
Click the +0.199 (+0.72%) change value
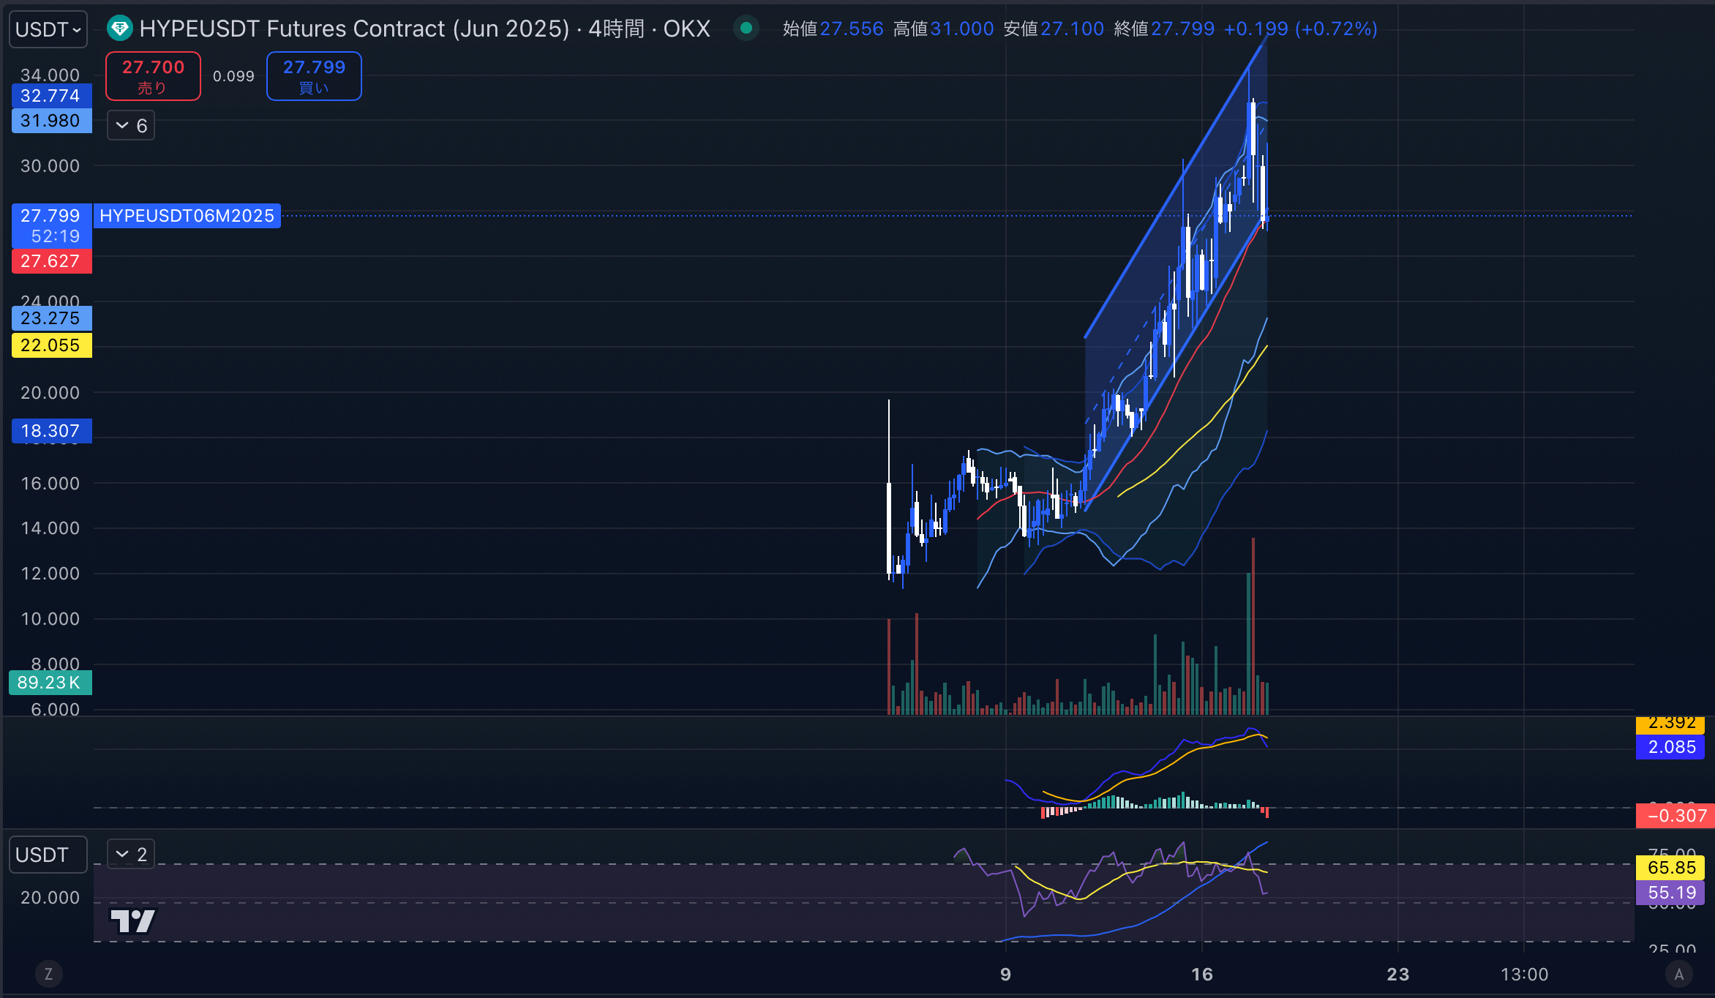(x=1301, y=29)
